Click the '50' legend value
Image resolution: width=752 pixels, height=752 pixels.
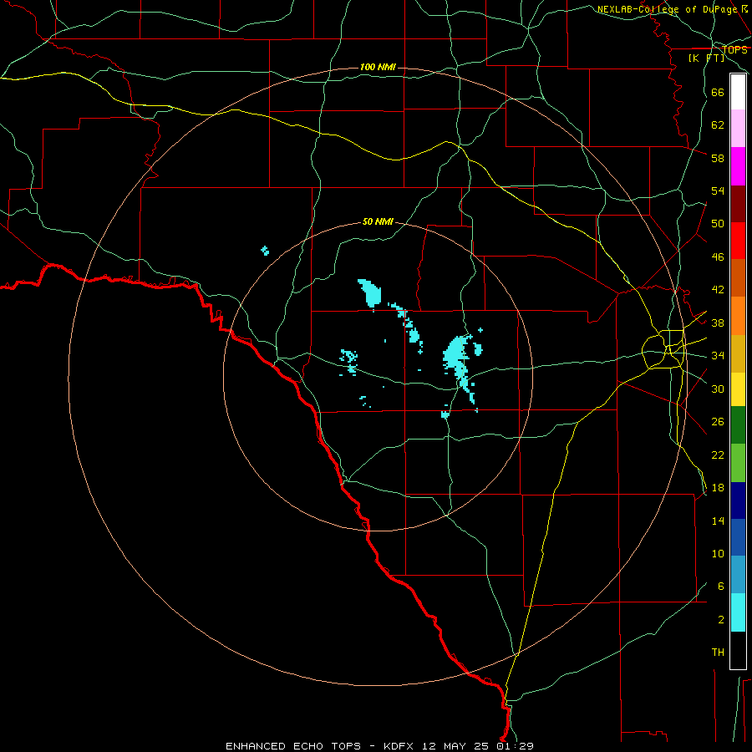coord(718,223)
